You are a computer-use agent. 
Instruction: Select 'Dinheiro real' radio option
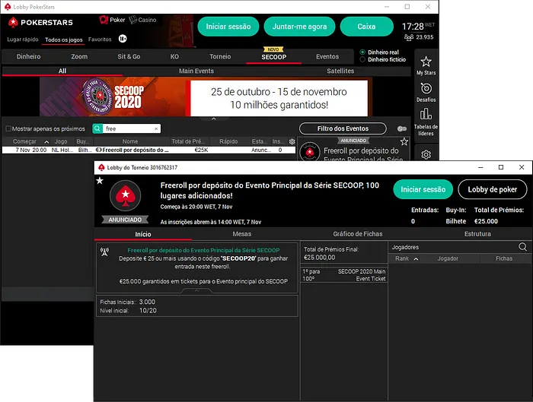pos(362,52)
